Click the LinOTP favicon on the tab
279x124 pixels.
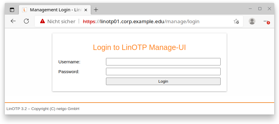pyautogui.click(x=25, y=10)
